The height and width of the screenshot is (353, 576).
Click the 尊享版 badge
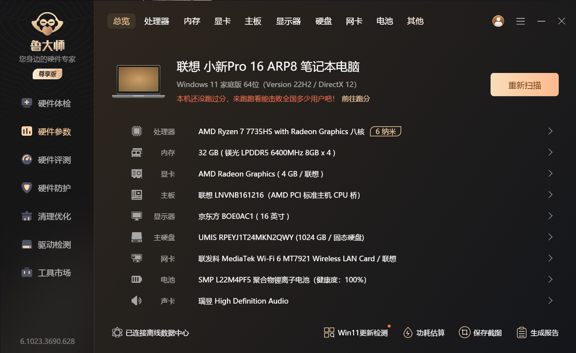[x=47, y=74]
